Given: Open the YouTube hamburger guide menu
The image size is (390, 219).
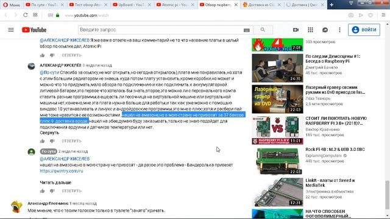Looking at the screenshot, I should [x=11, y=30].
